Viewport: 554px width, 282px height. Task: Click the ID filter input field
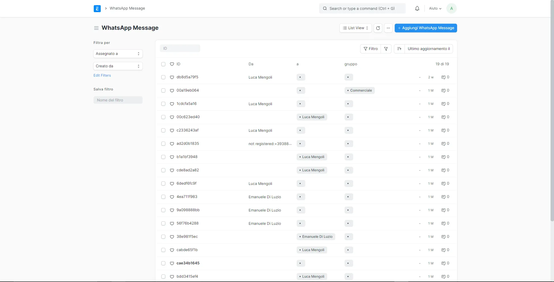180,48
